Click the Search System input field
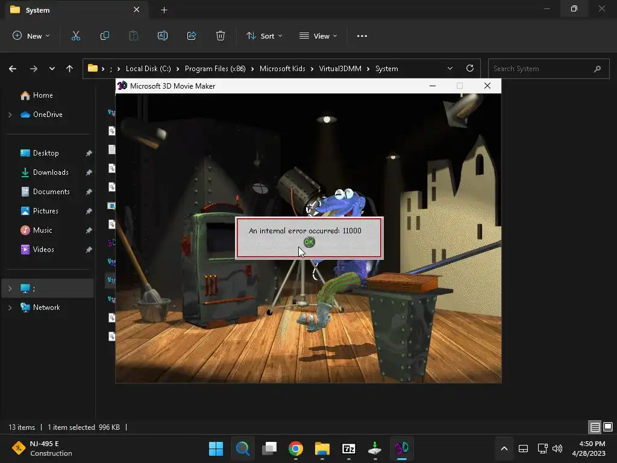Image resolution: width=617 pixels, height=463 pixels. click(x=539, y=69)
